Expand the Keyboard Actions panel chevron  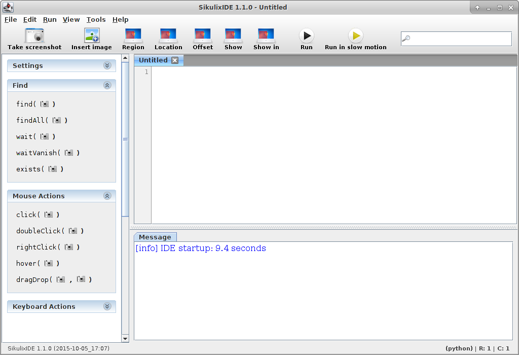107,306
